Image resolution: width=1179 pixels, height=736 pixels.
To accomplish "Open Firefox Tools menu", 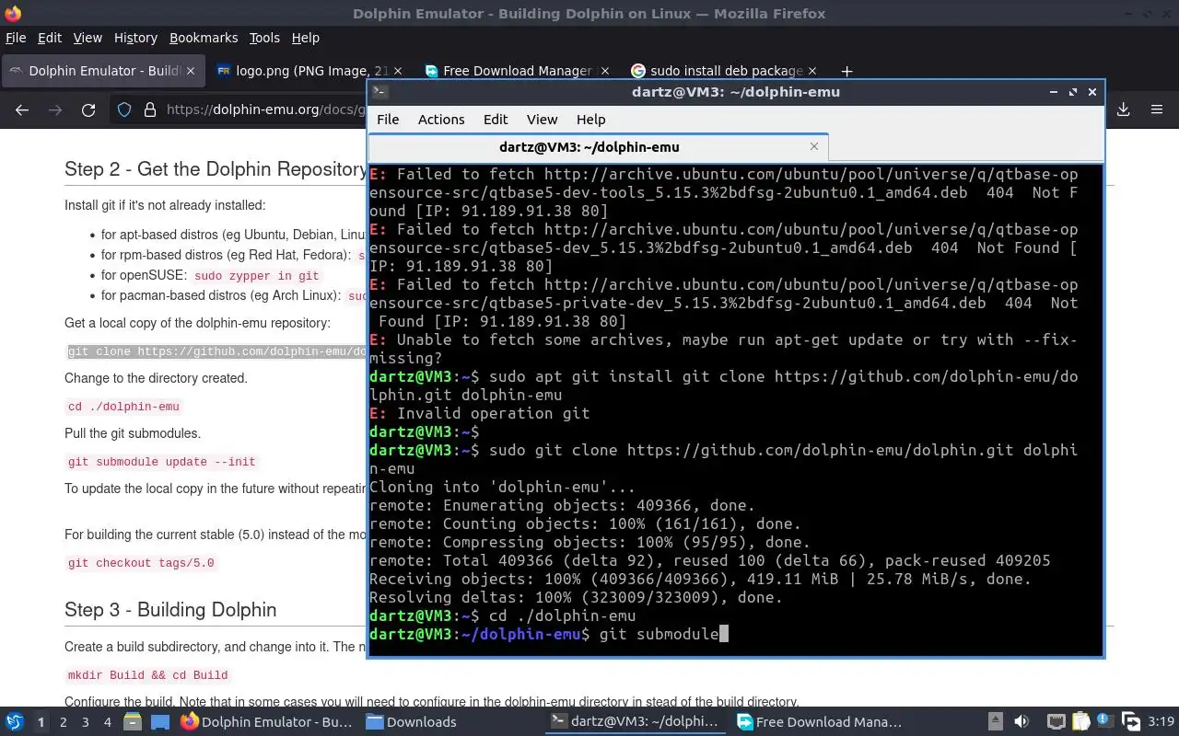I will 264,38.
